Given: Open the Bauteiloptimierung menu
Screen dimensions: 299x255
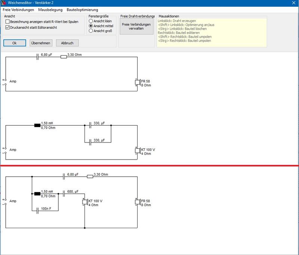Looking at the screenshot, I should [82, 10].
